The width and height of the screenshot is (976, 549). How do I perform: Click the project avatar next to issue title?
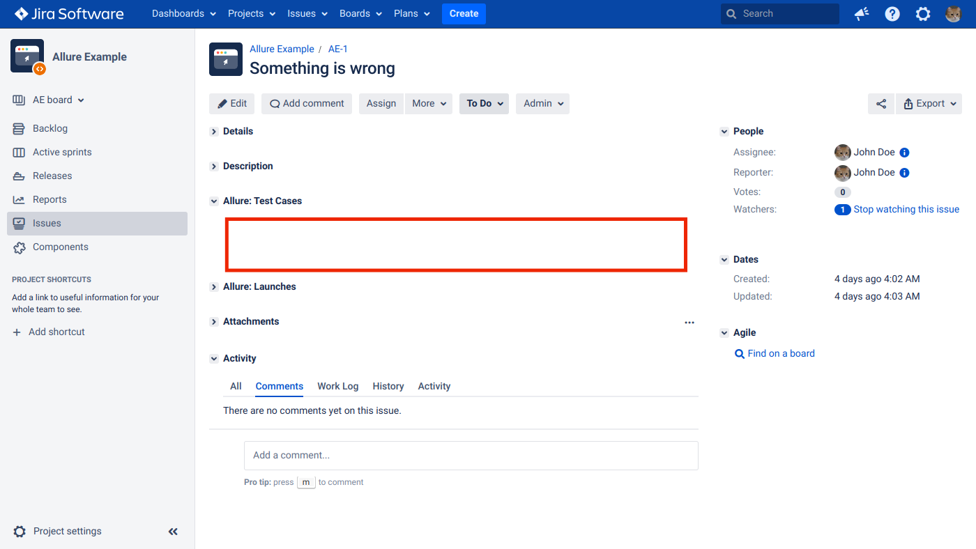[x=226, y=59]
